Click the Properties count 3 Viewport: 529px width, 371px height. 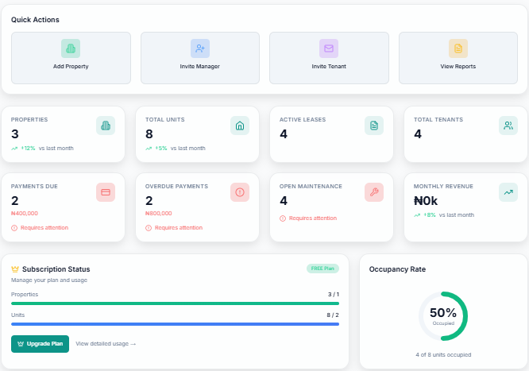(15, 134)
